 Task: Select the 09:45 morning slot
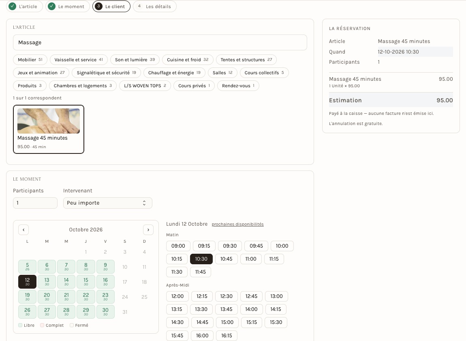[x=256, y=246]
